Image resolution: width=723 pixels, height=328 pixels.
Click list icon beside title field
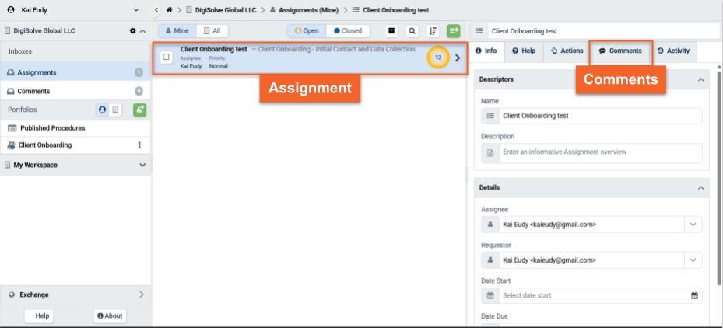(x=479, y=31)
